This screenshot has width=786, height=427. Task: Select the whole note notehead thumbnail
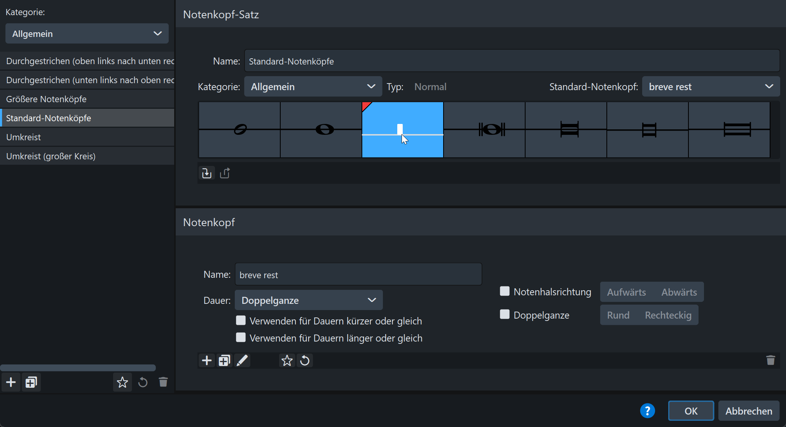[321, 130]
